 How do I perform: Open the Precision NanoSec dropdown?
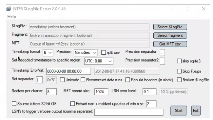(x=86, y=53)
